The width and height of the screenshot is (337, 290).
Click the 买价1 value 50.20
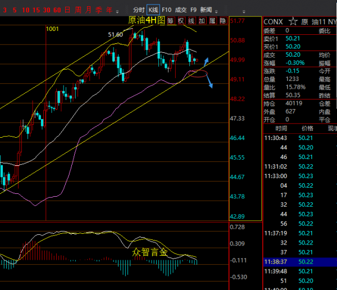click(293, 47)
